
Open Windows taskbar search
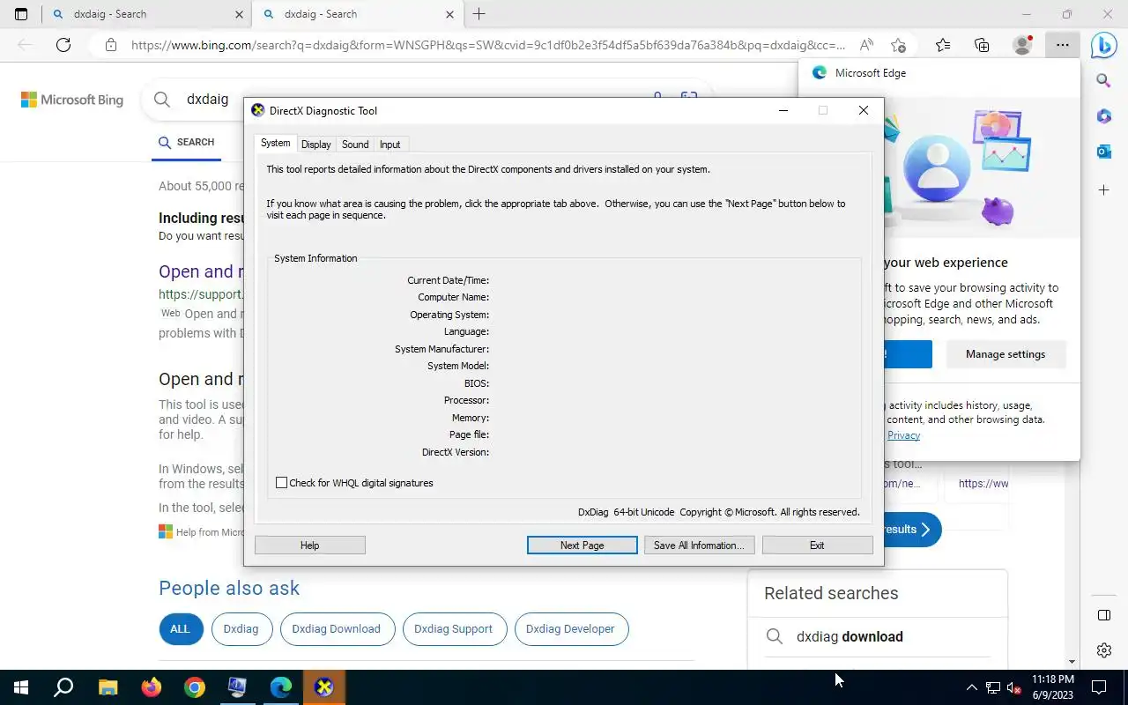(63, 687)
